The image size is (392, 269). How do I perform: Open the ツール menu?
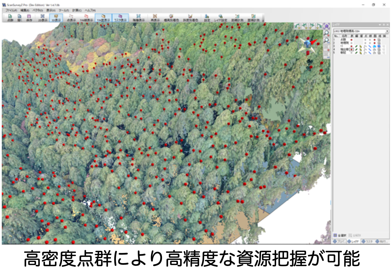64,10
